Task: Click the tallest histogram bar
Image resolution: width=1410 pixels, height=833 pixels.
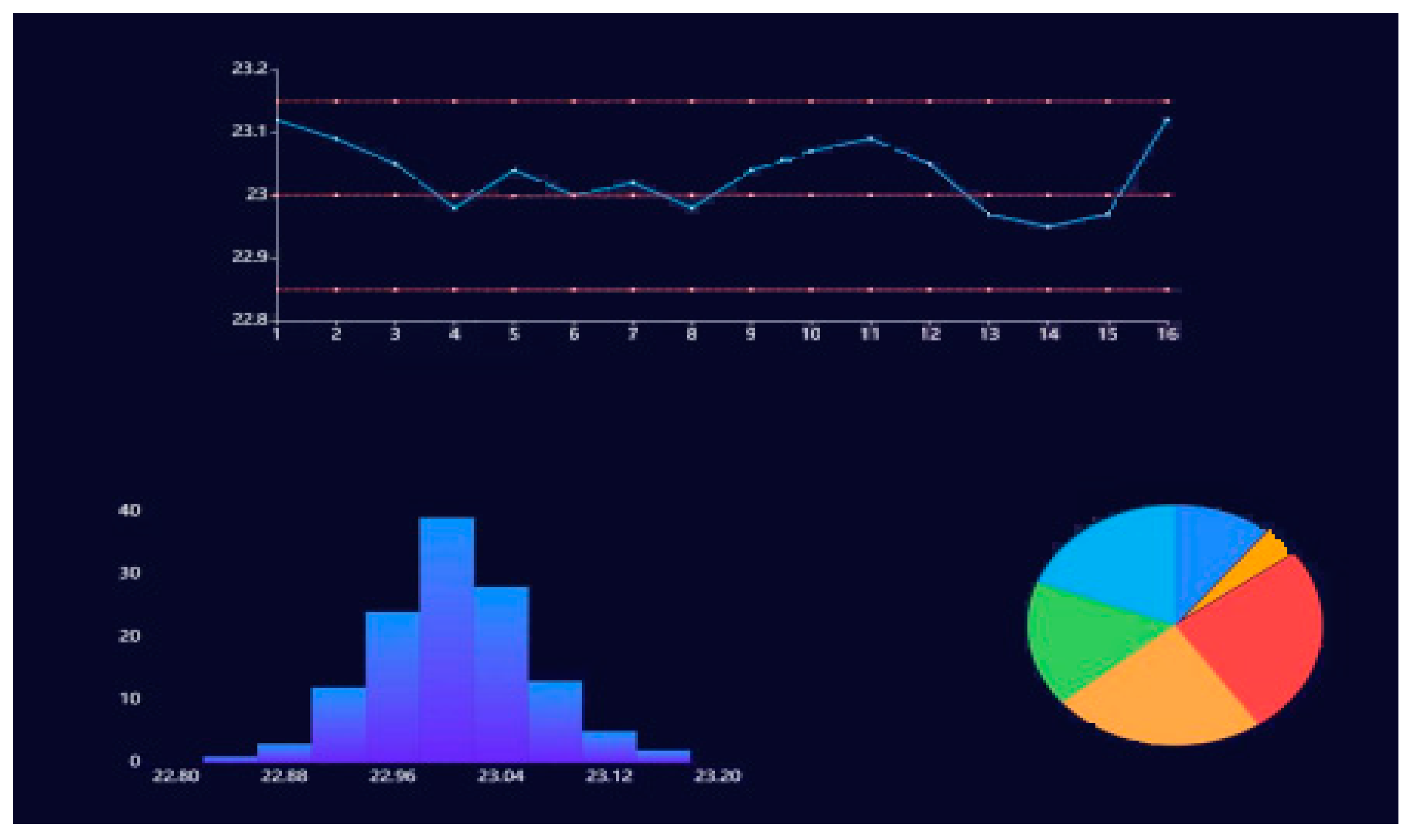Action: click(x=447, y=640)
